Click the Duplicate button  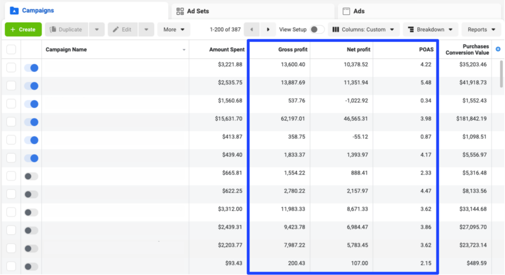pos(67,29)
